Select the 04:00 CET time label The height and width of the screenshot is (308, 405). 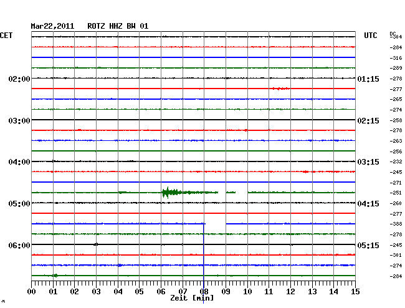(19, 162)
